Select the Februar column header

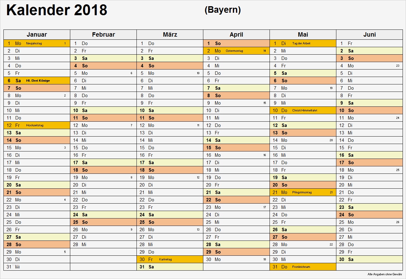tap(103, 34)
